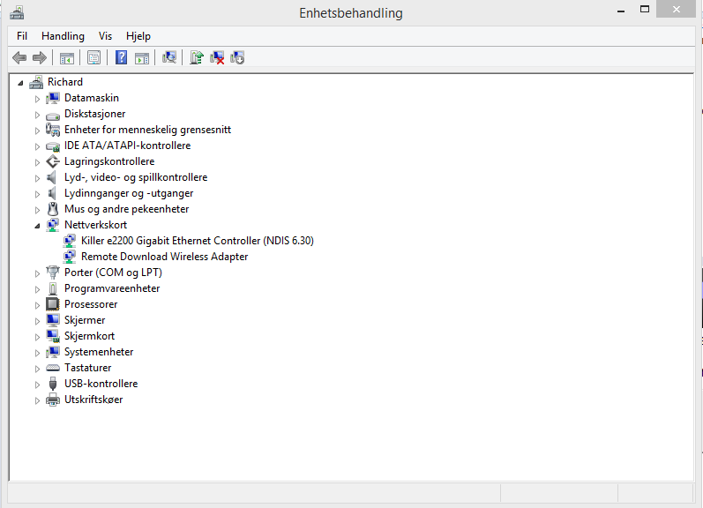Screen dimensions: 703x508
Task: Click the Lagringskontrollere icon
Action: [x=53, y=161]
